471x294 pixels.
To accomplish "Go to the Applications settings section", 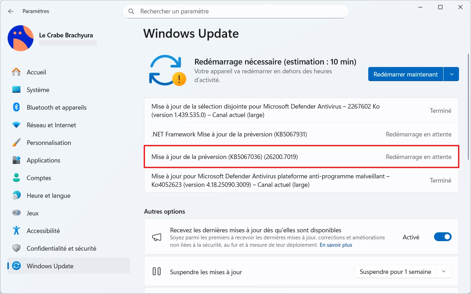I will tap(43, 160).
